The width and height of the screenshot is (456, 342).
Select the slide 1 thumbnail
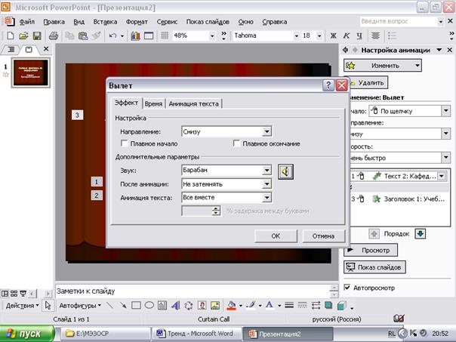[x=30, y=72]
